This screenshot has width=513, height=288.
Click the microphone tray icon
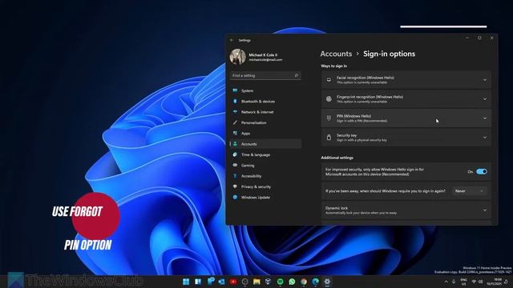click(x=454, y=282)
